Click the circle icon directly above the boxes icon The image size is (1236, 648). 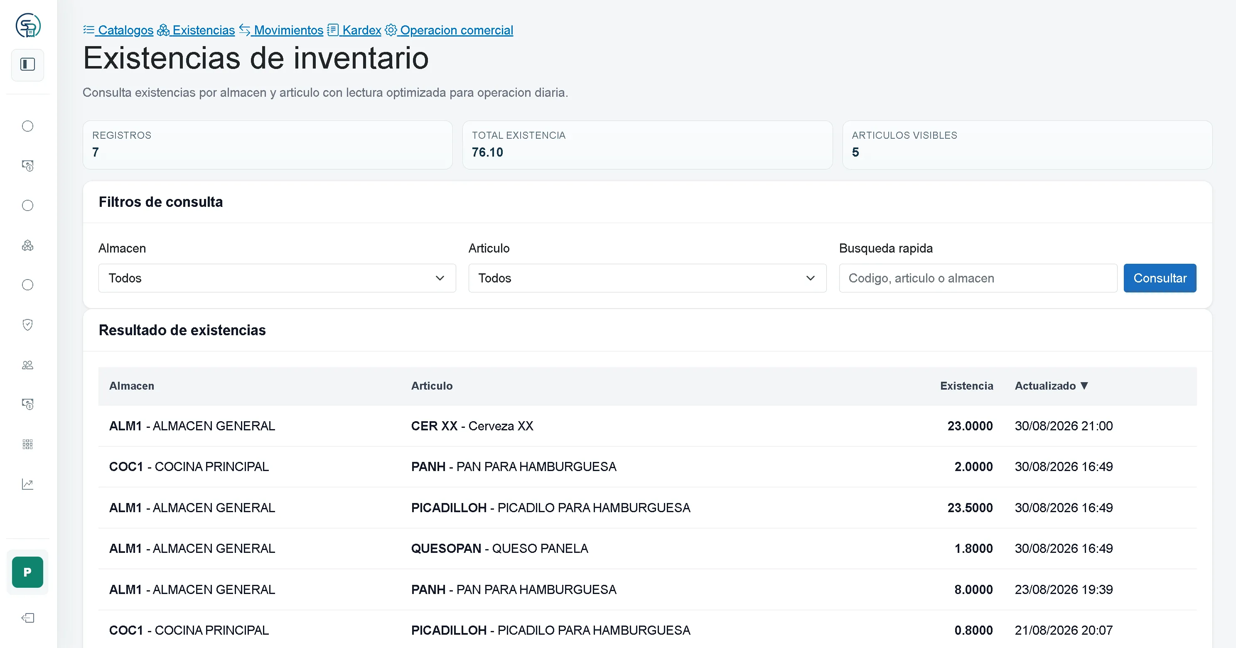tap(28, 206)
